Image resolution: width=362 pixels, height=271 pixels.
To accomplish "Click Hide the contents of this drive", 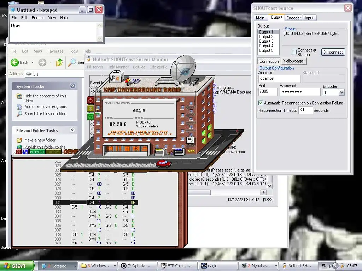I will coord(45,98).
